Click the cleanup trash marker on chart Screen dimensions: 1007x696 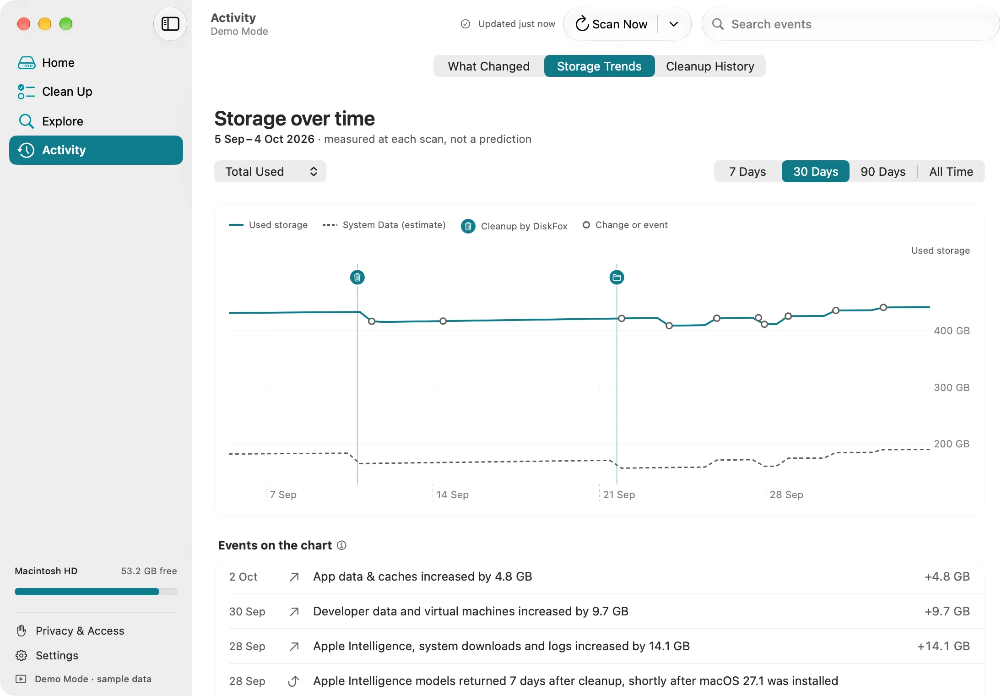tap(357, 277)
